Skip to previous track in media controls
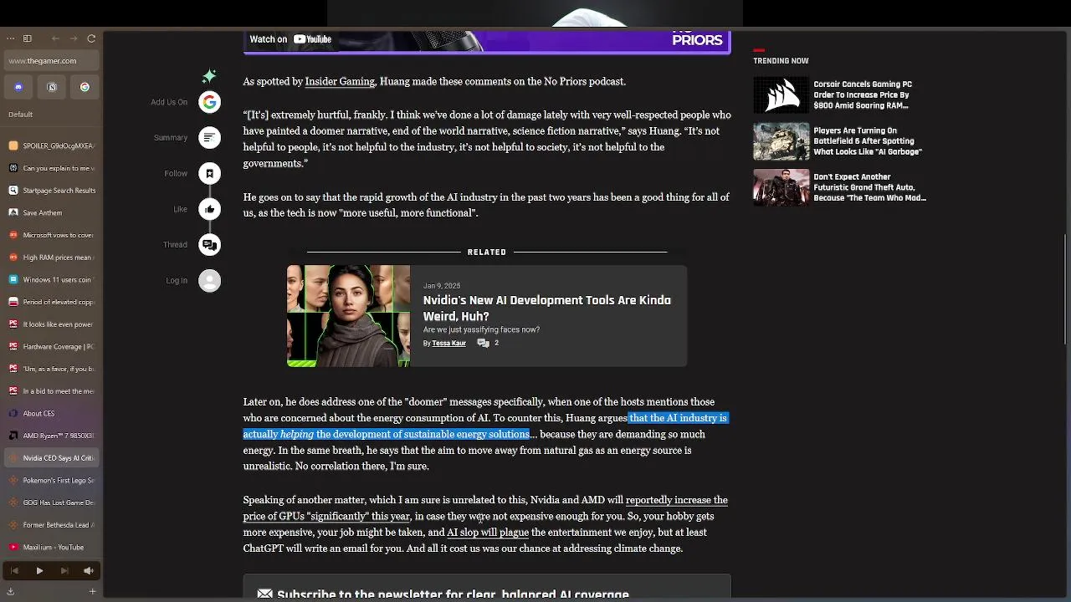The width and height of the screenshot is (1071, 602). pyautogui.click(x=14, y=571)
